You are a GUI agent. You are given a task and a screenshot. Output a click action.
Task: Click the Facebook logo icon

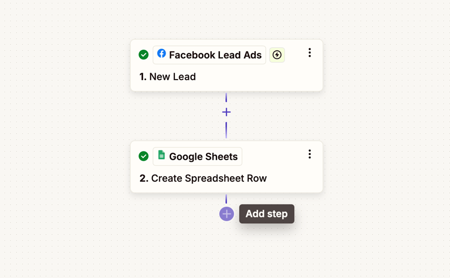[161, 54]
